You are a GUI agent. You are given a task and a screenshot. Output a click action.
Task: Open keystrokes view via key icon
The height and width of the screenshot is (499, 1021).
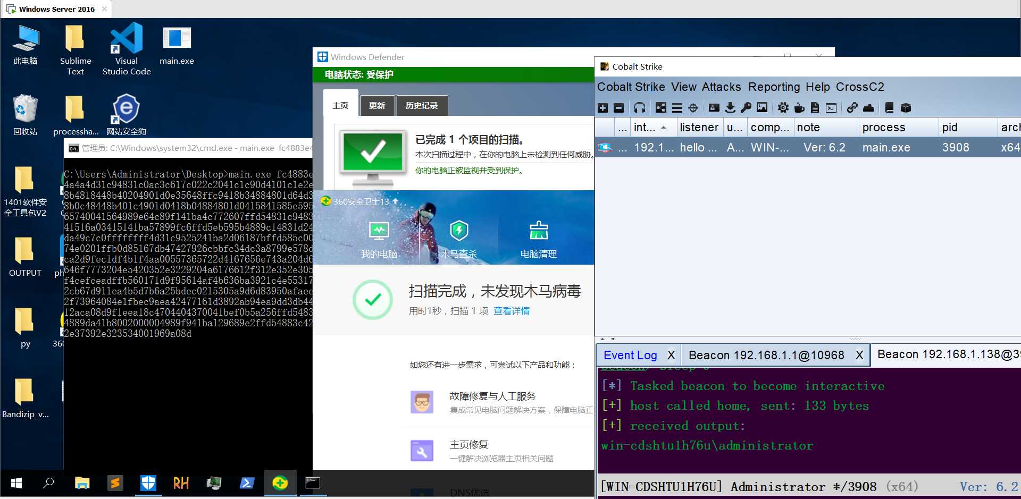pyautogui.click(x=746, y=108)
